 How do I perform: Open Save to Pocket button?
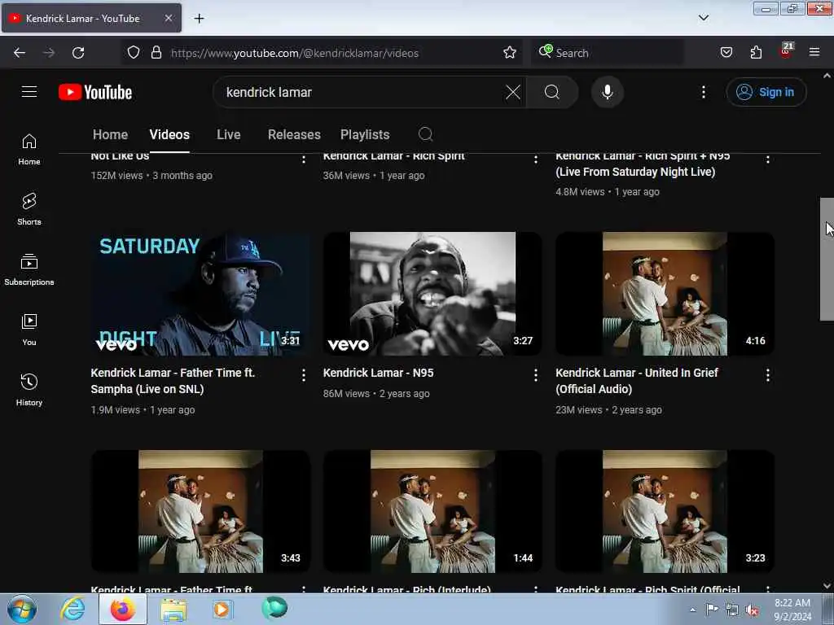pyautogui.click(x=726, y=52)
